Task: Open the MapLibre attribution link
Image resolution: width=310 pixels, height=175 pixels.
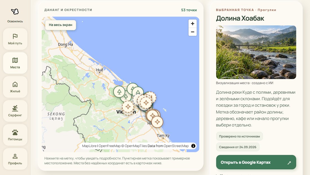Action: [x=89, y=146]
